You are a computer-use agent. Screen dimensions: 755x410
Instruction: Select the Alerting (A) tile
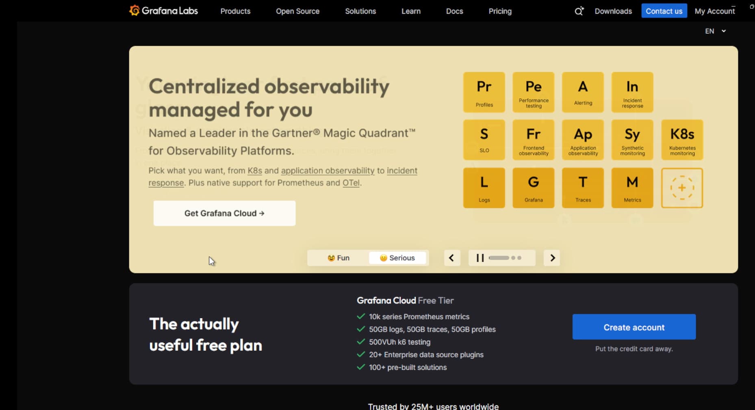coord(583,92)
